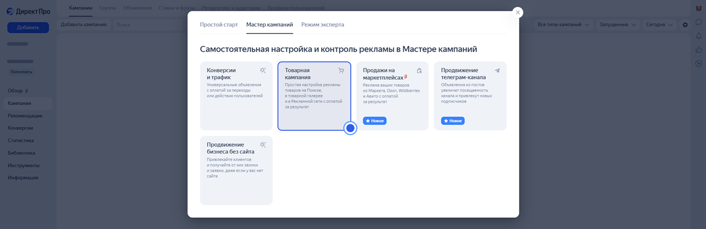The image size is (706, 229).
Task: Click the Новое badge on телеграм-канала card
Action: click(x=453, y=121)
